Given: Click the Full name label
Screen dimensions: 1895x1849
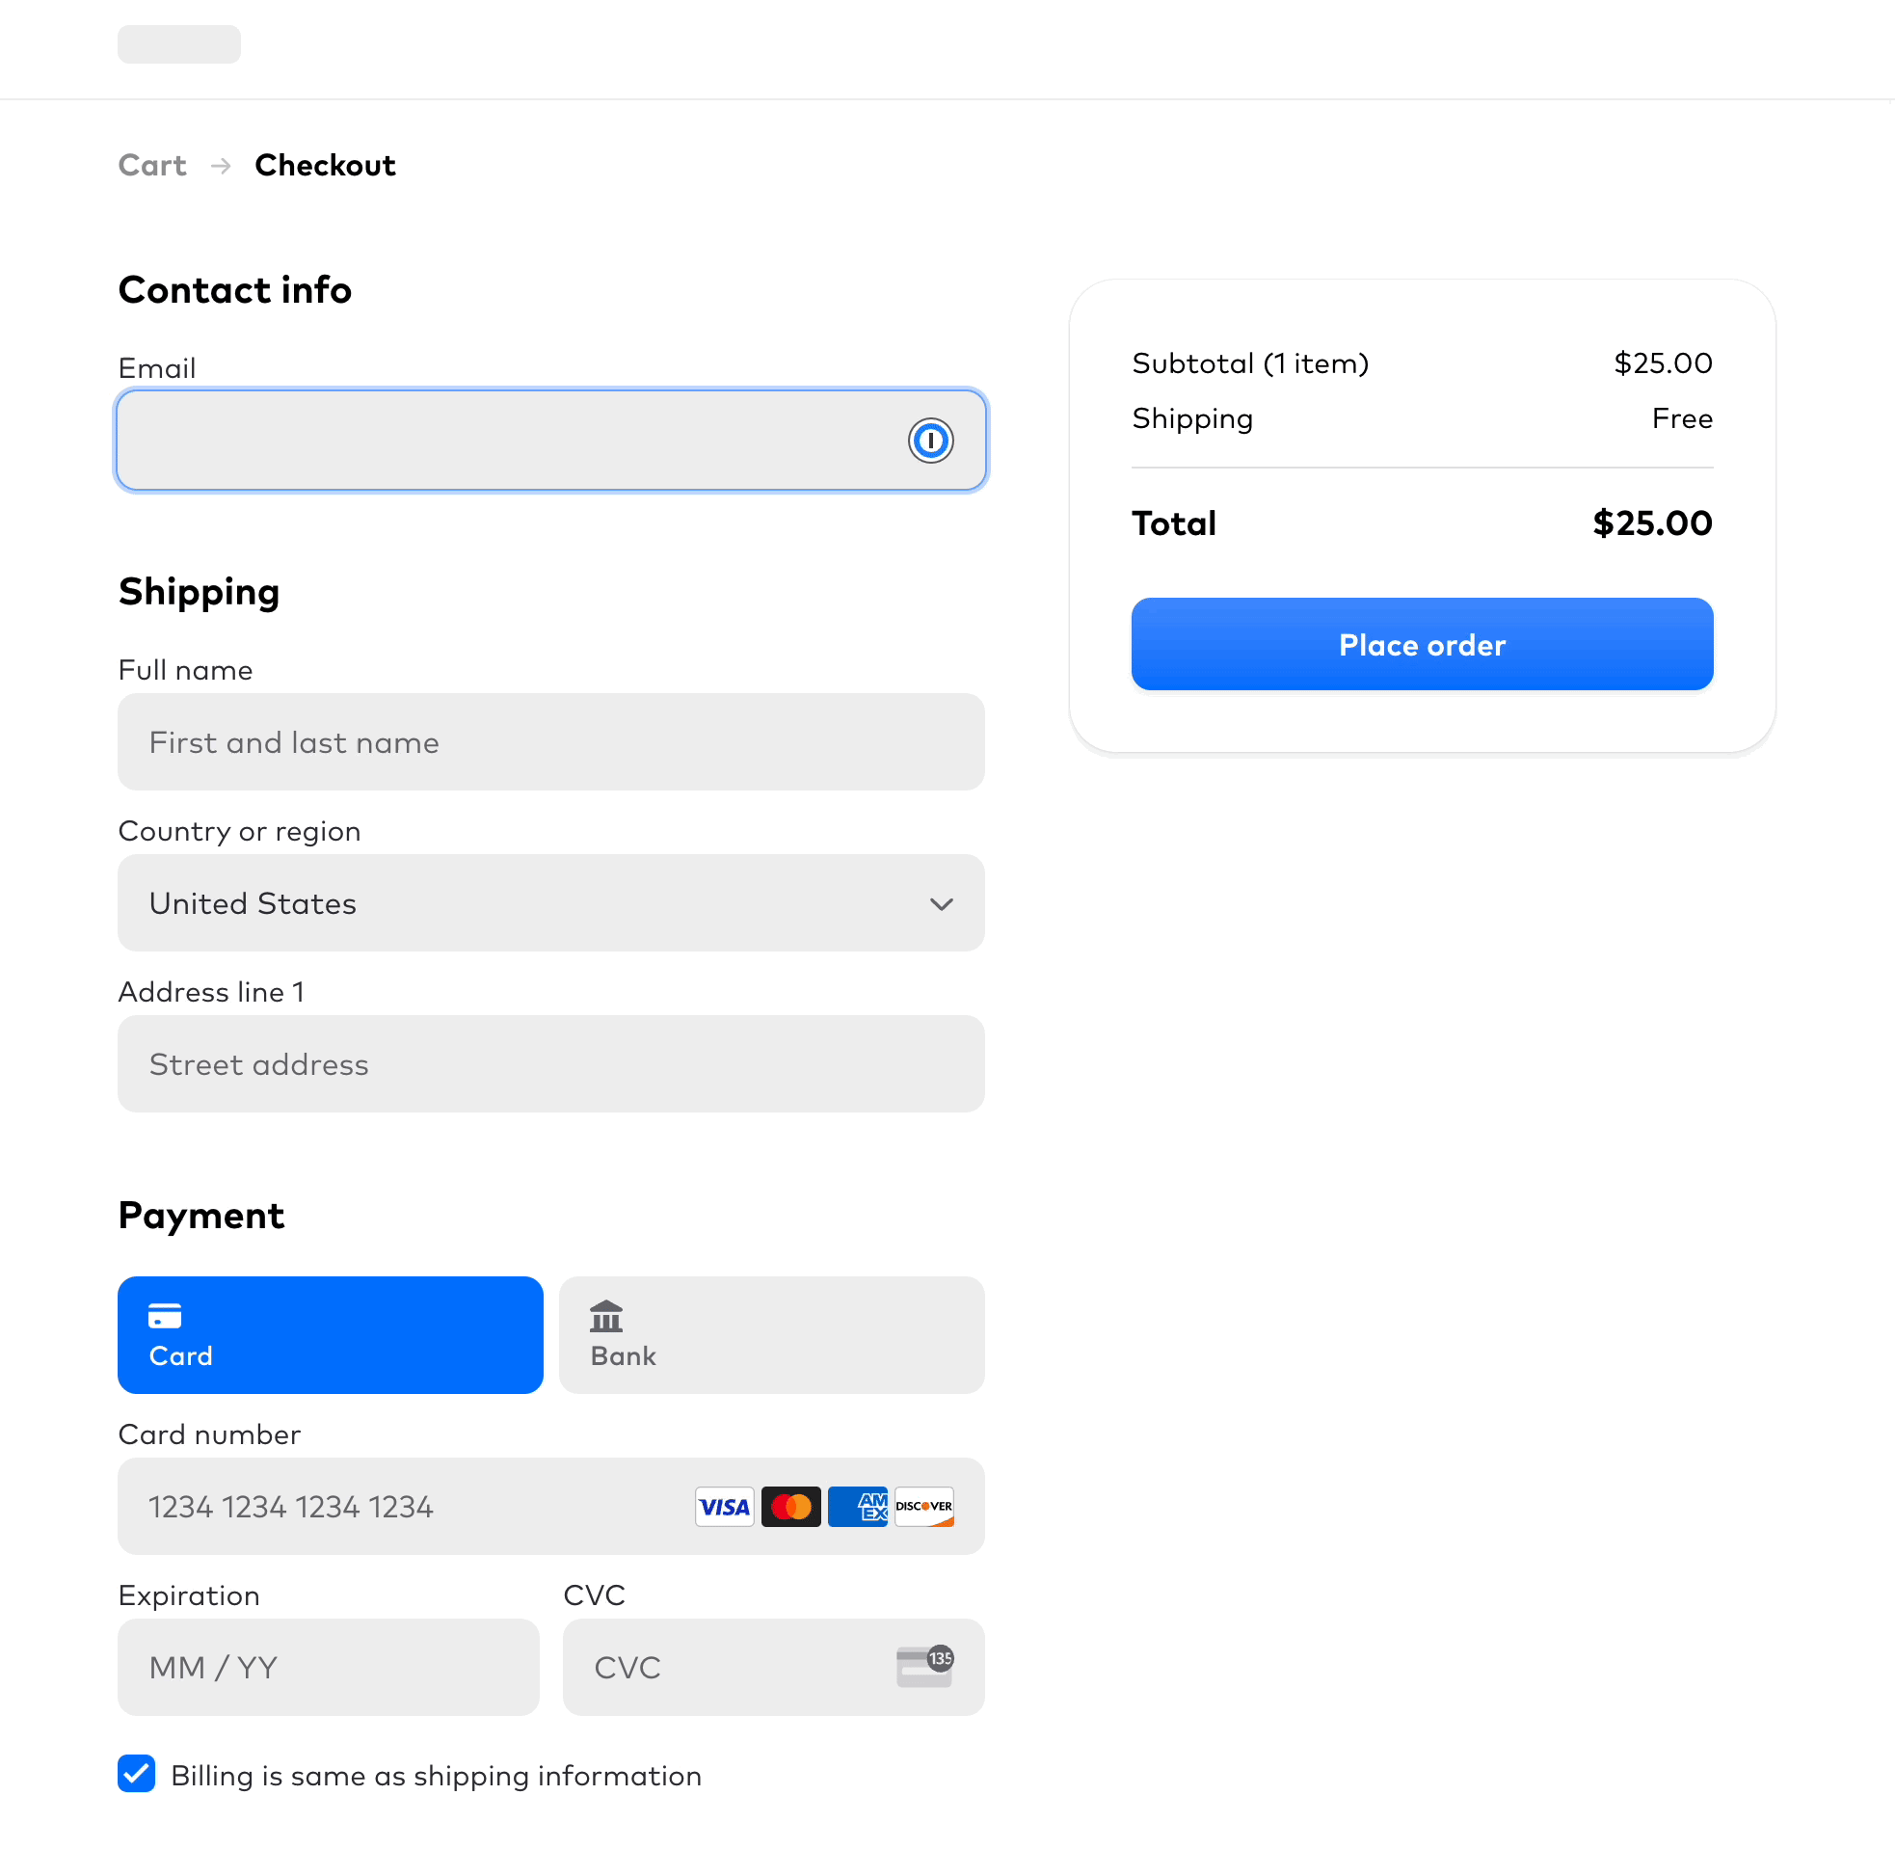Looking at the screenshot, I should (x=184, y=670).
